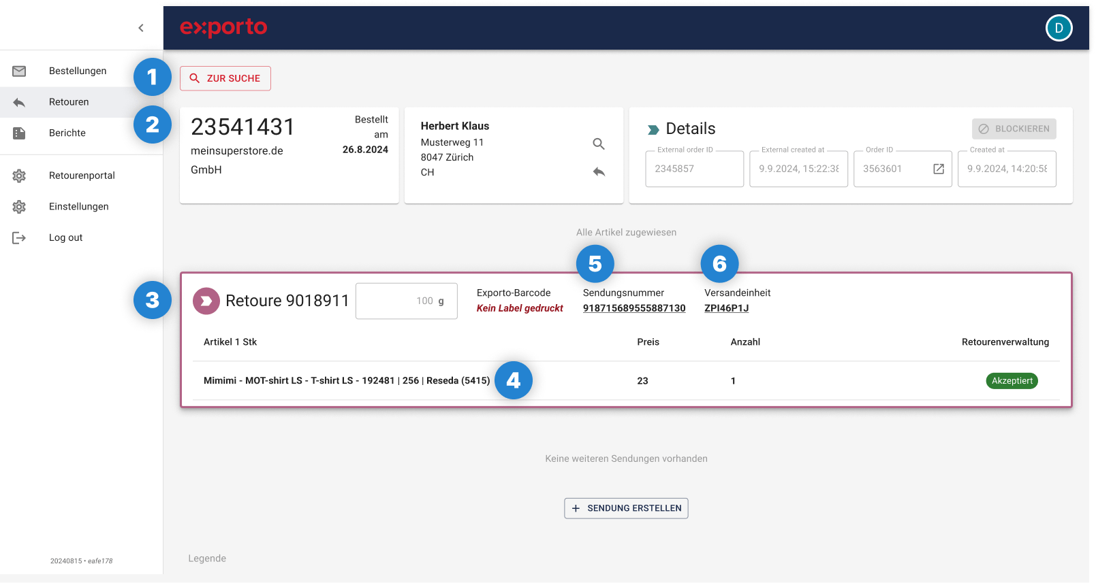
Task: Click the Retourenverwaltung column header
Action: [1005, 342]
